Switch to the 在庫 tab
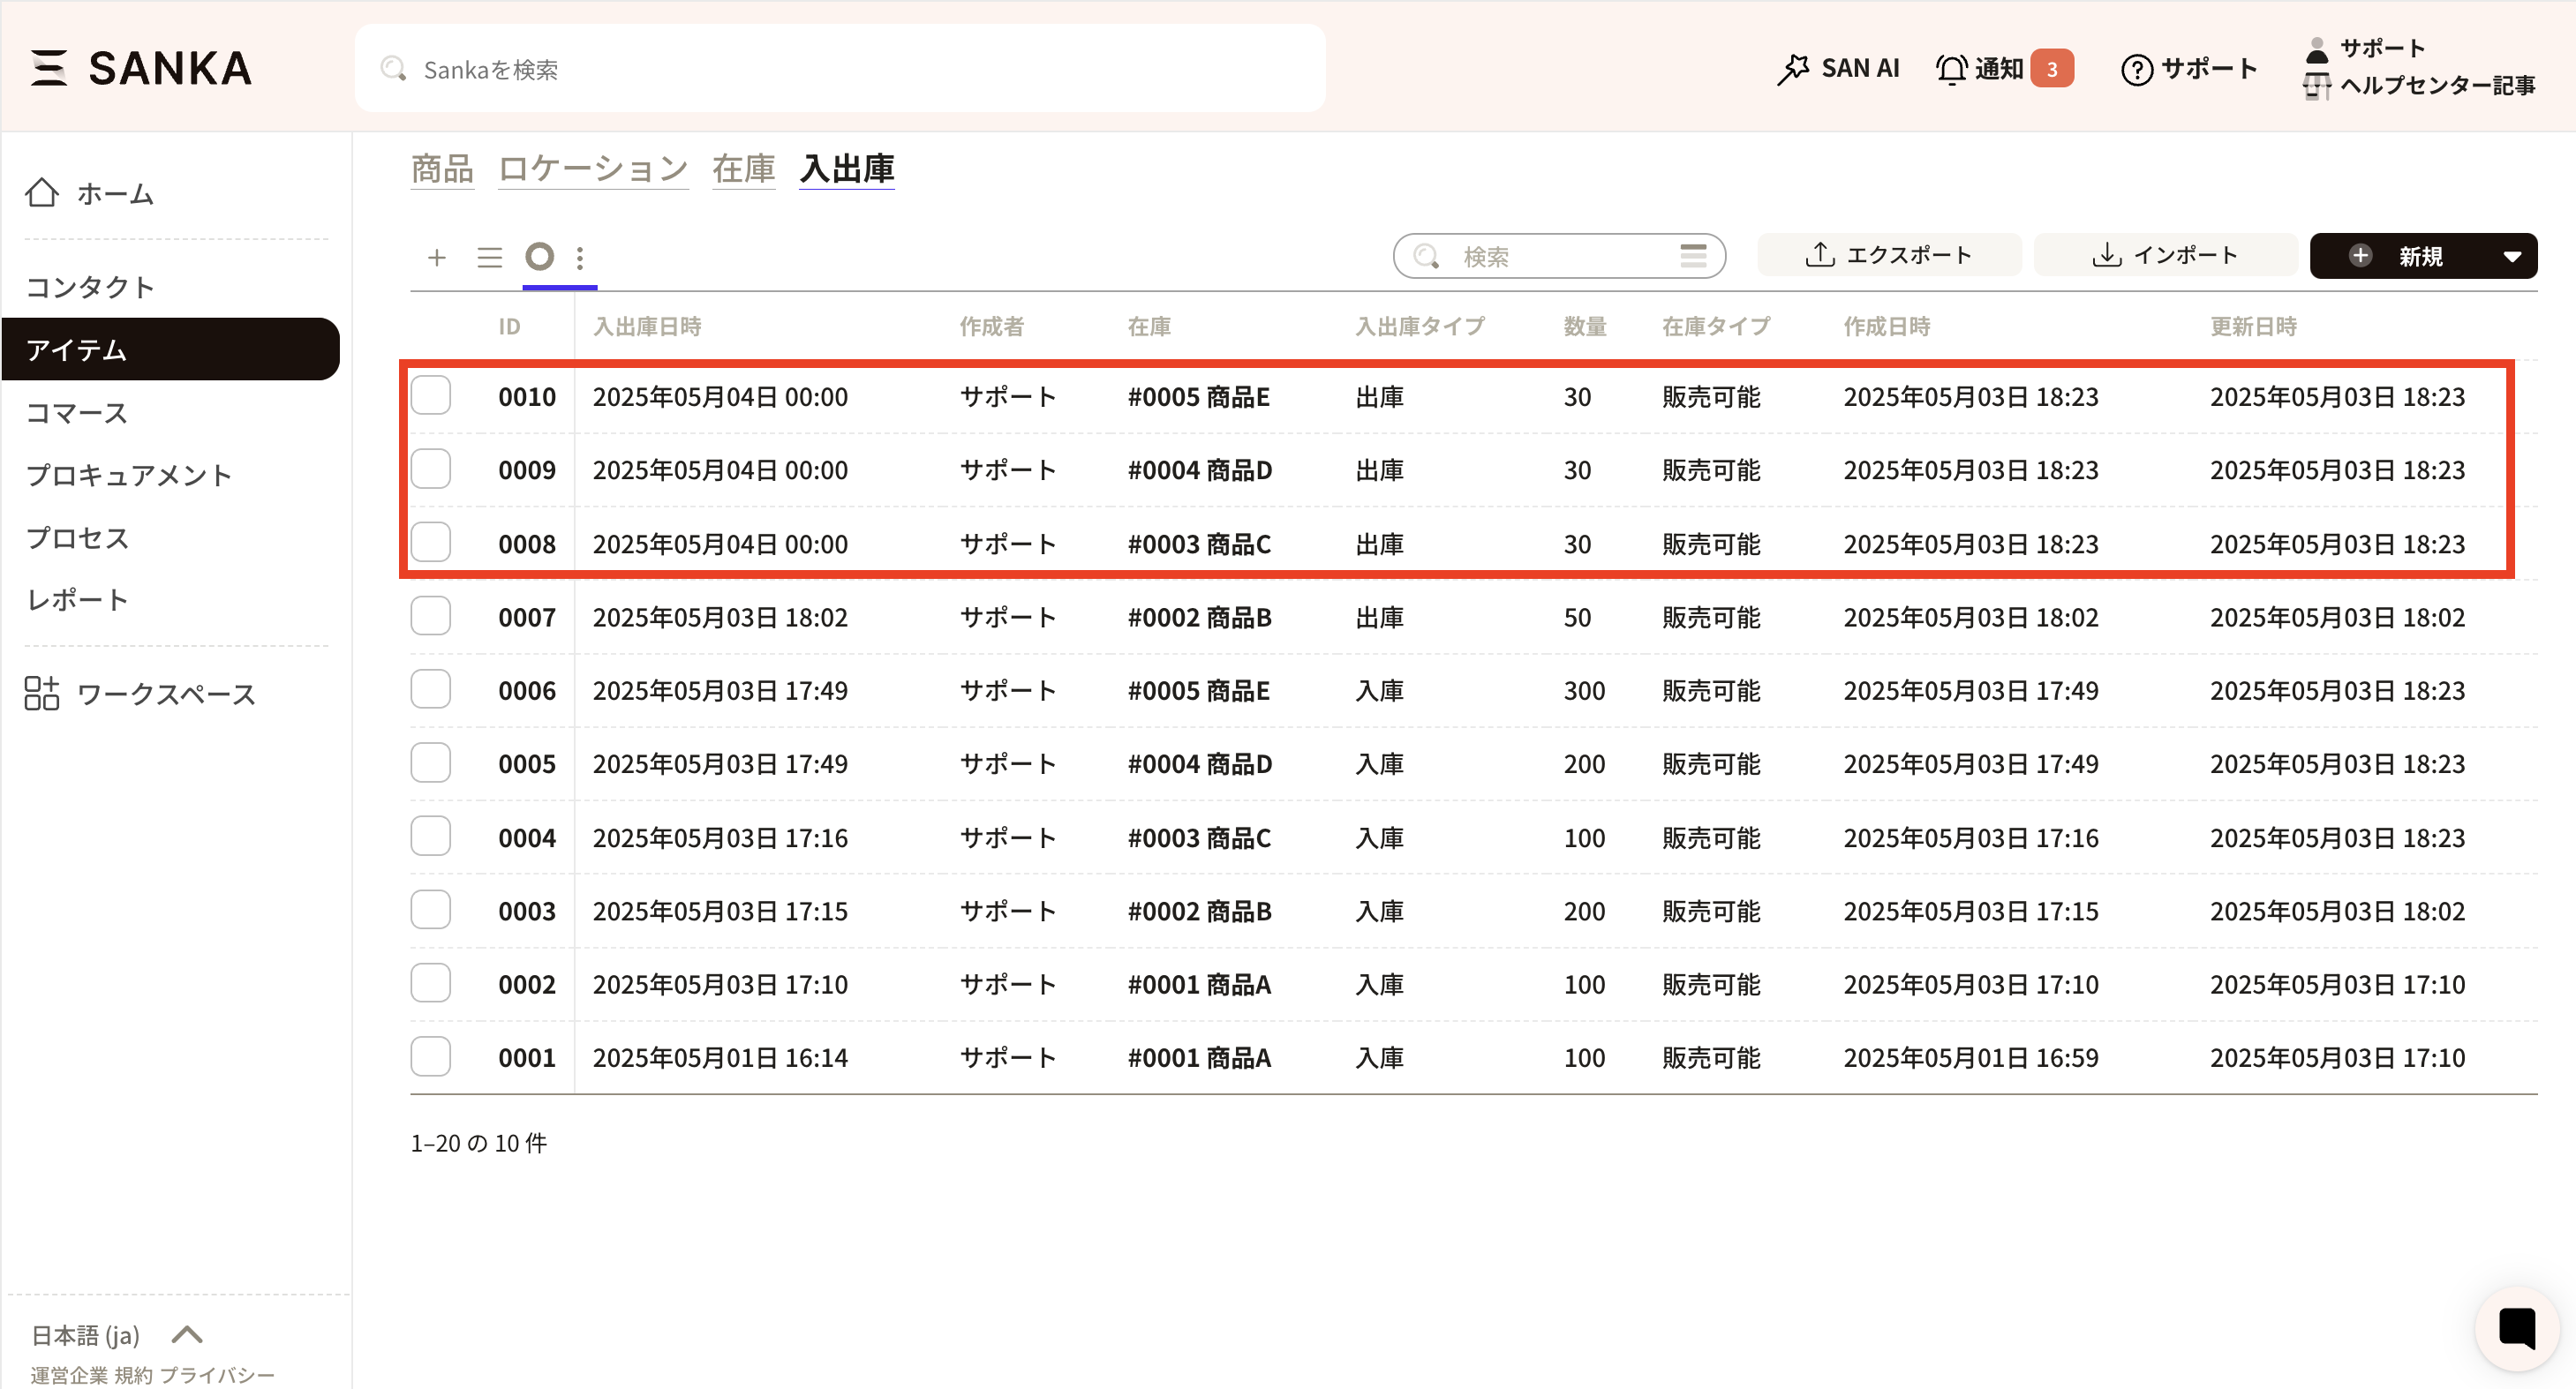 tap(743, 168)
